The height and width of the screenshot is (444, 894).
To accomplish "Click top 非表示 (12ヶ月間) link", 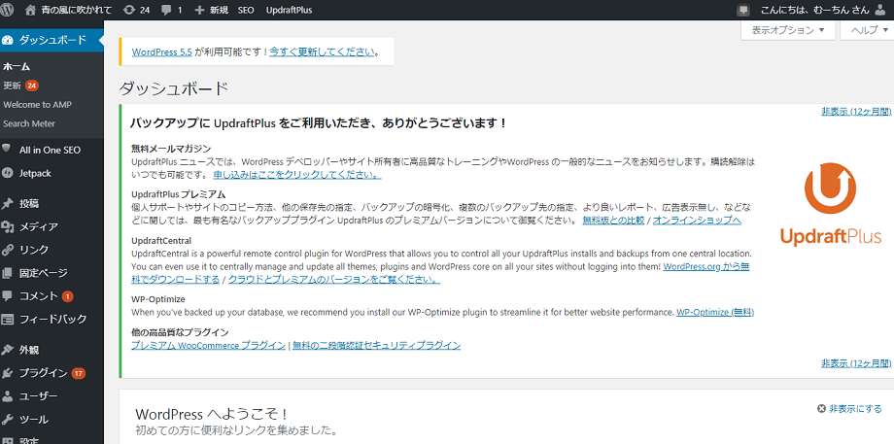I will (856, 112).
